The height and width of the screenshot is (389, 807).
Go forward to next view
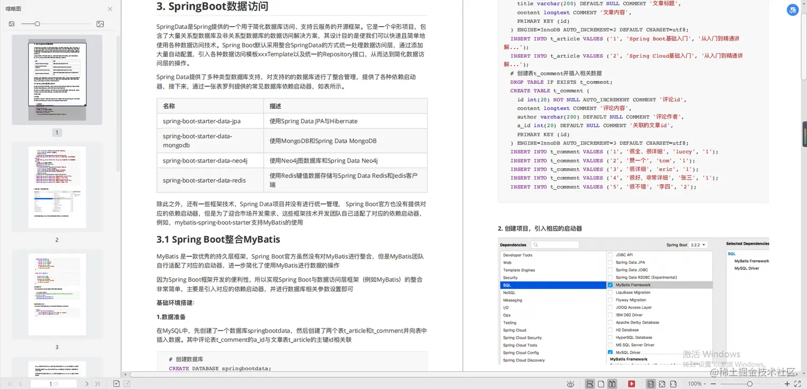127,384
